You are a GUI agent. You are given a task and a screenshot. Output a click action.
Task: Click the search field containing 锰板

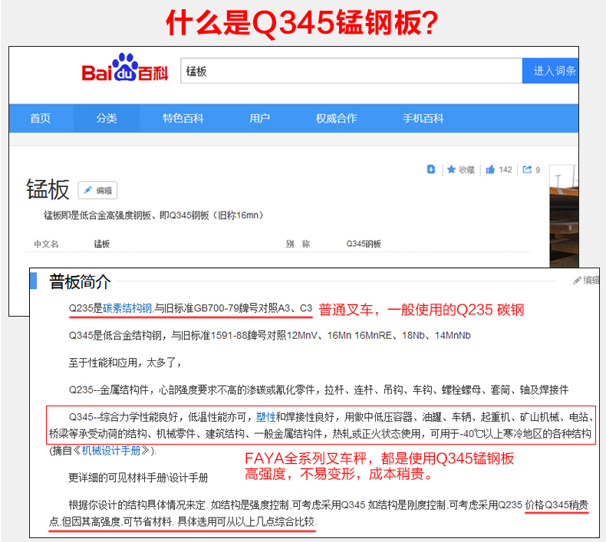(351, 71)
